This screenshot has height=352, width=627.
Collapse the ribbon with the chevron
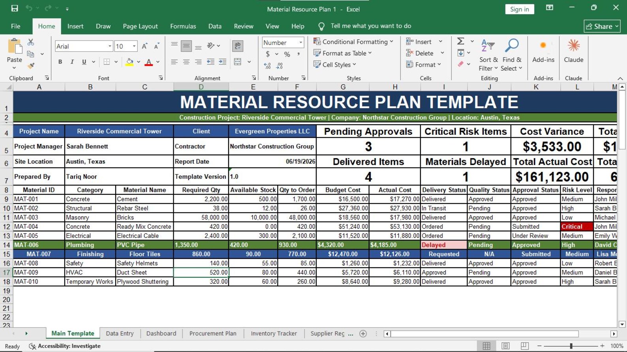620,78
